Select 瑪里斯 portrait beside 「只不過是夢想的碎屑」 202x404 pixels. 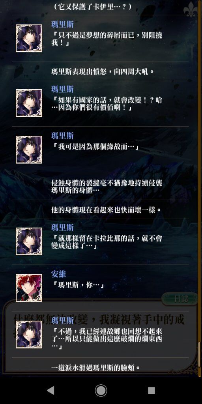29,38
